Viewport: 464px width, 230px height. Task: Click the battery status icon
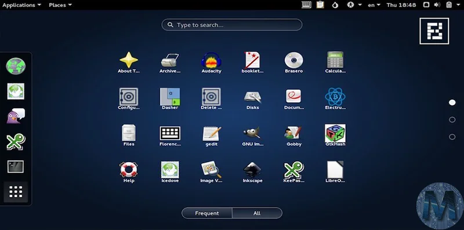[449, 5]
